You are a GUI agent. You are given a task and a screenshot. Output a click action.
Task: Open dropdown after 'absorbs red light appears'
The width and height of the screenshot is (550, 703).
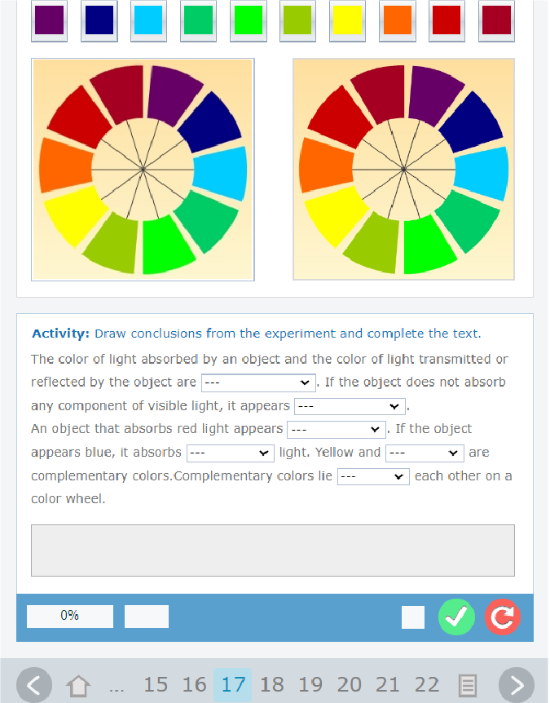[x=337, y=430]
